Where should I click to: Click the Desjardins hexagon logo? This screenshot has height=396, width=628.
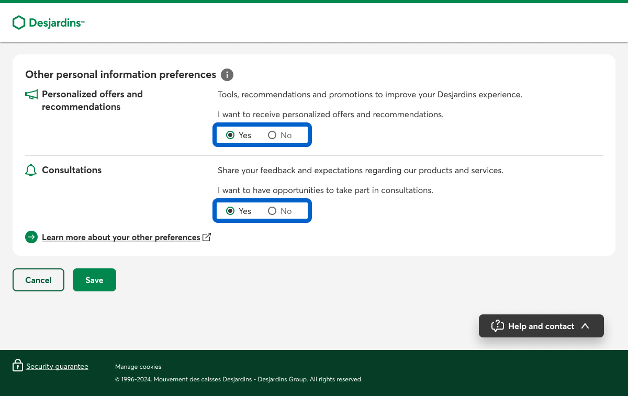pos(19,22)
